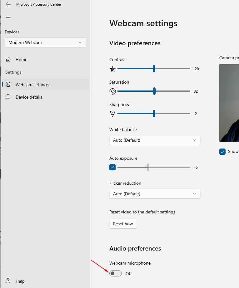239x288 pixels.
Task: Click the Saturation slider handle
Action: [154, 91]
